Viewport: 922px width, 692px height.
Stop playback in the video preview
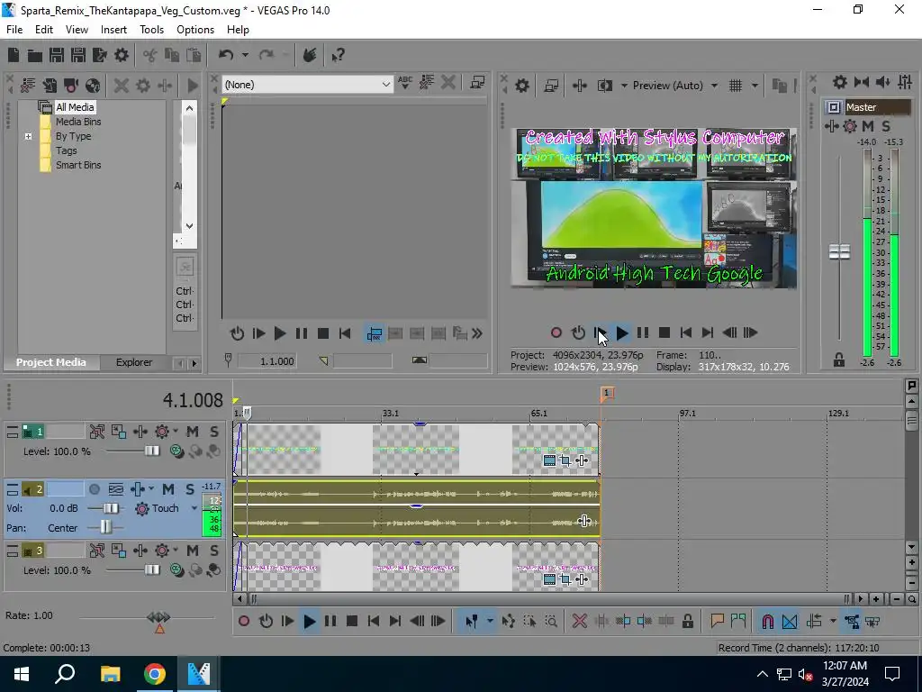coord(664,333)
